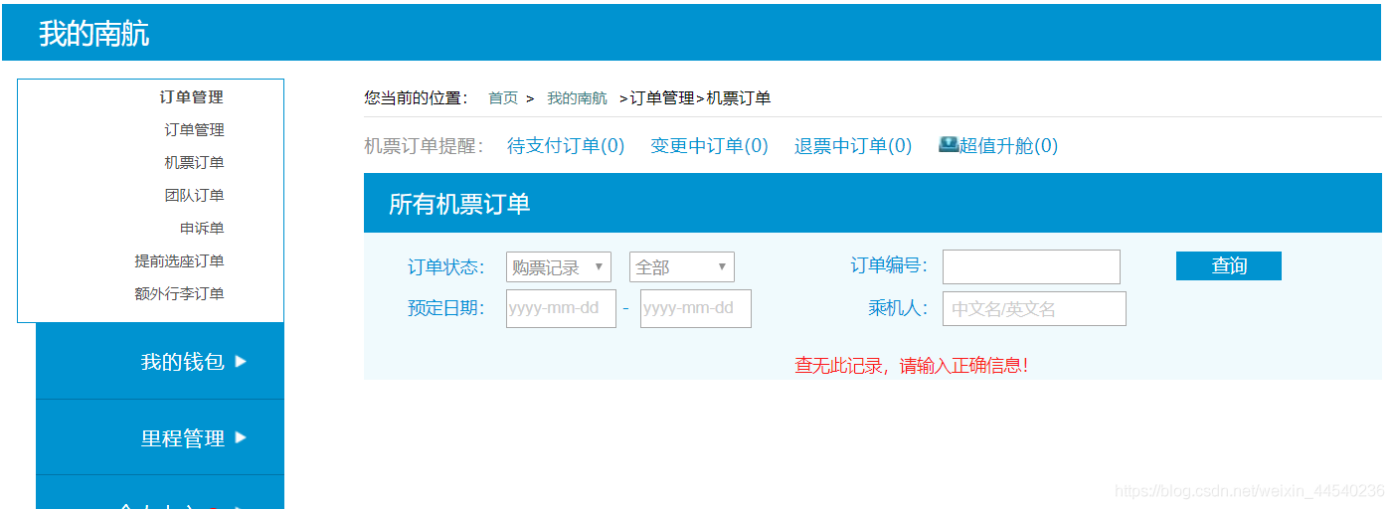1394x509 pixels.
Task: Select 机票订单 in sidebar
Action: 194,163
